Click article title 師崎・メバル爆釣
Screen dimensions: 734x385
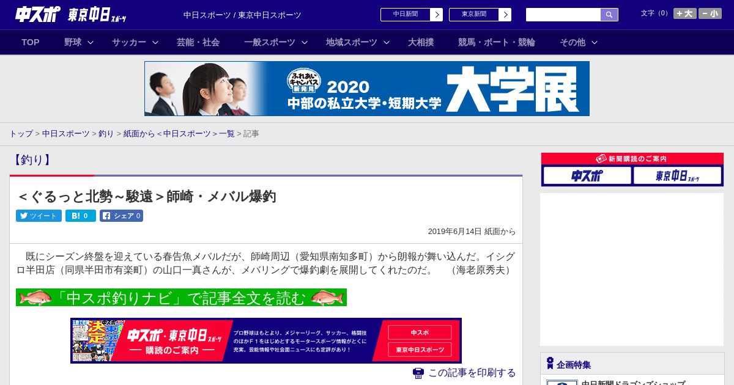point(146,196)
